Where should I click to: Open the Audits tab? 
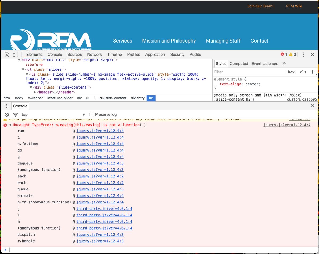click(x=195, y=55)
